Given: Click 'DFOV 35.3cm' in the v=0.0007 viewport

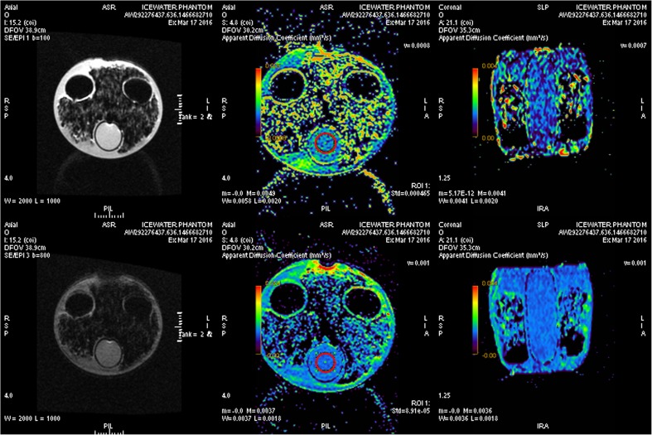Looking at the screenshot, I should point(460,31).
